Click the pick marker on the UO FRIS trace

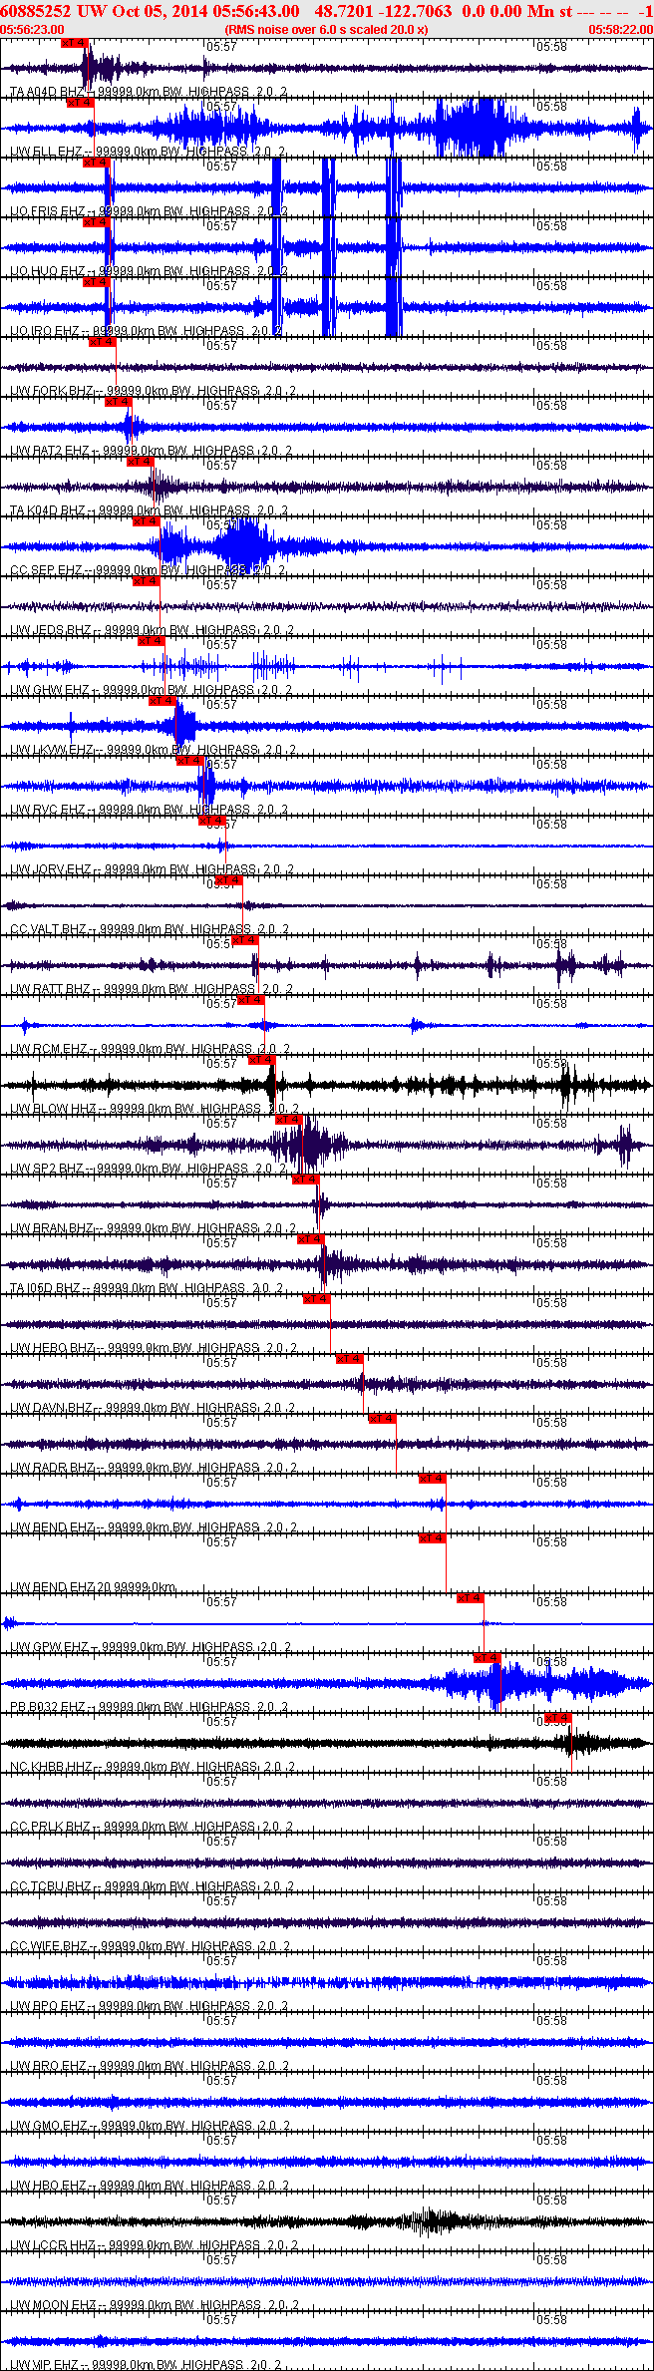coord(96,163)
